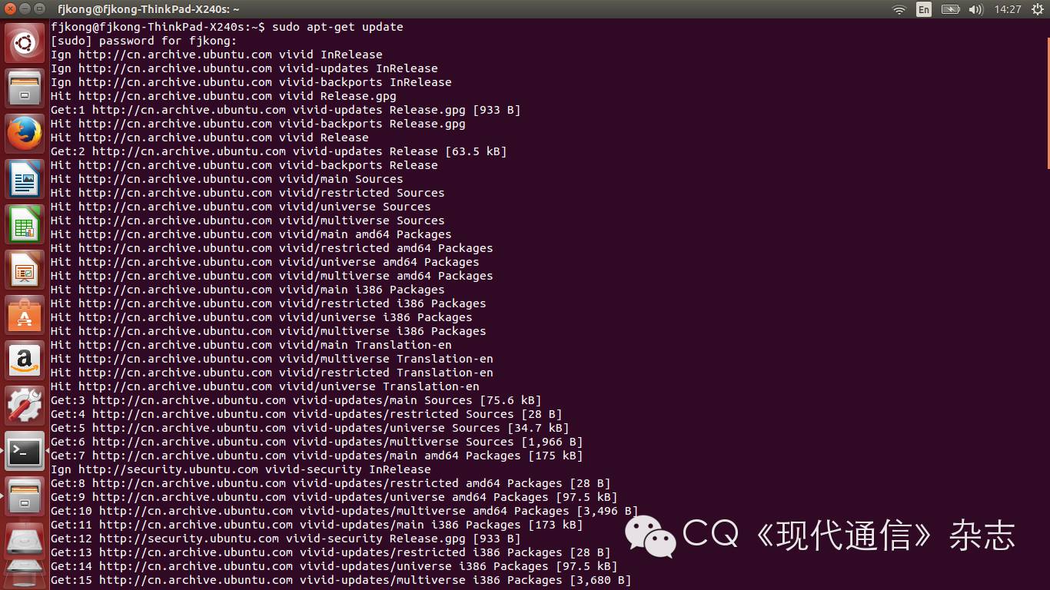This screenshot has width=1050, height=590.
Task: Click the 'Get:9' universe amd64 Packages line
Action: tap(334, 497)
